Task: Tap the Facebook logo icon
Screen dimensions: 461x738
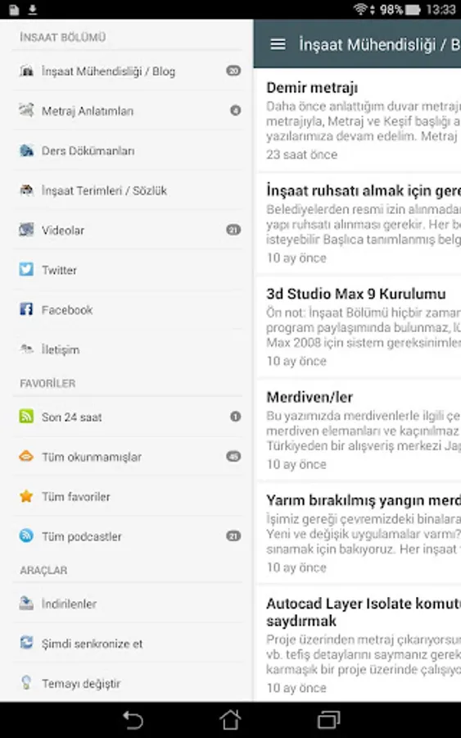Action: (x=26, y=310)
